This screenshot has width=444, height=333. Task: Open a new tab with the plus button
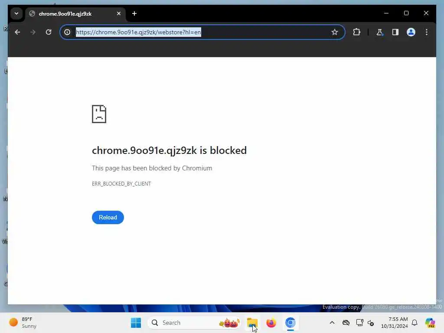[134, 13]
